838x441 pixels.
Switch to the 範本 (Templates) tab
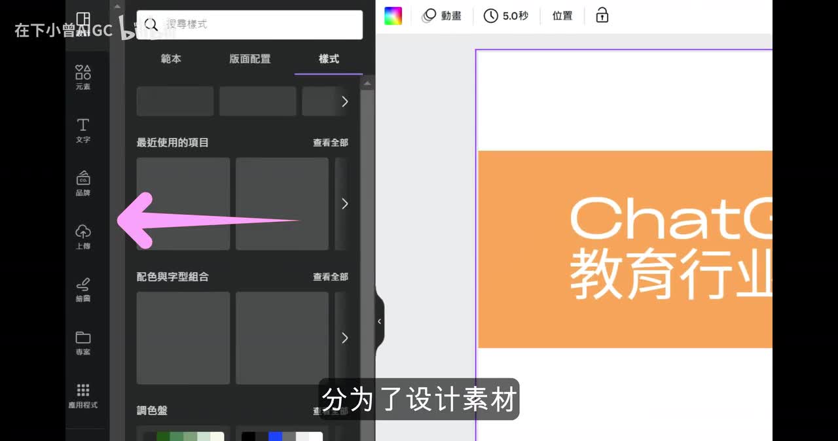click(171, 59)
